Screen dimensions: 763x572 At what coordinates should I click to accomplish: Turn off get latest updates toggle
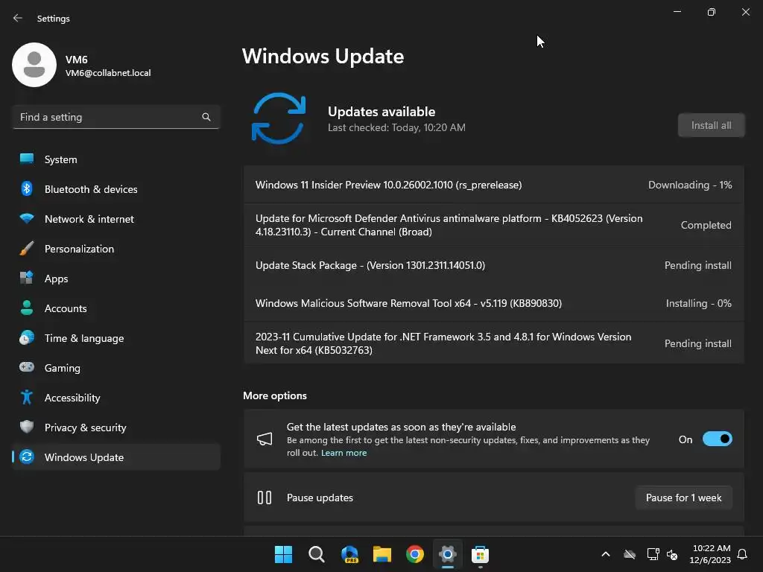[x=718, y=439]
